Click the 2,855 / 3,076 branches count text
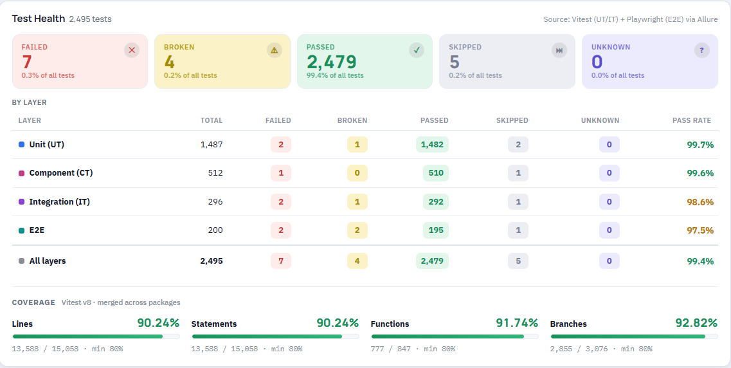Viewport: 731px width, 368px height. [x=601, y=349]
